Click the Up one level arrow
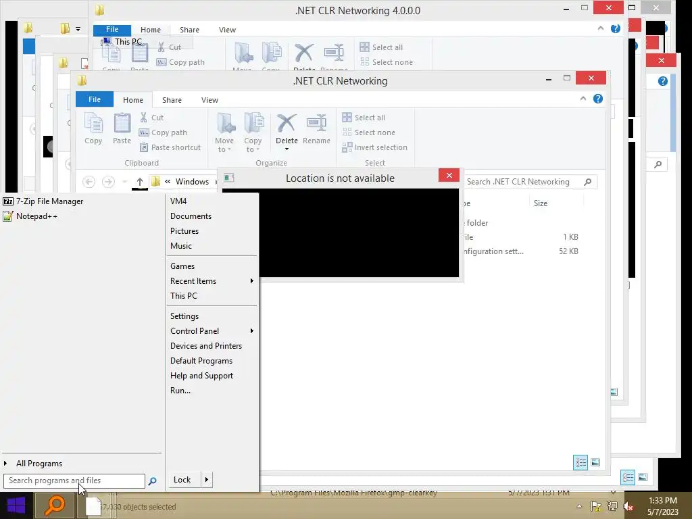This screenshot has width=692, height=519. click(x=140, y=182)
